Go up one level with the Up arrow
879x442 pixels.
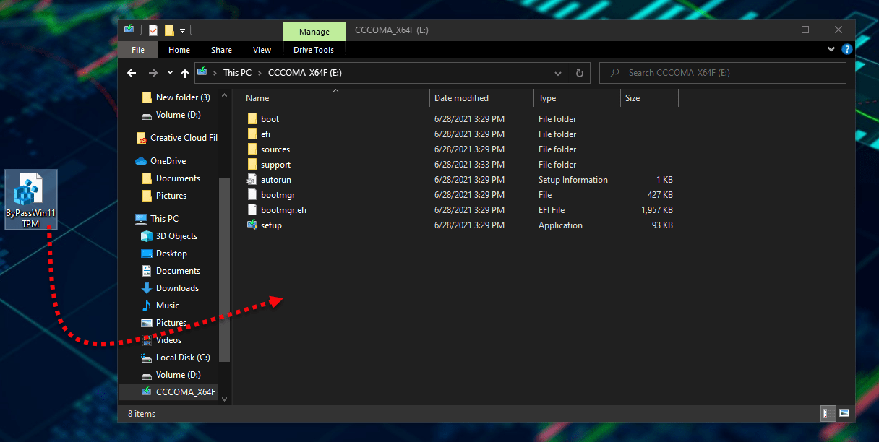[x=185, y=73]
